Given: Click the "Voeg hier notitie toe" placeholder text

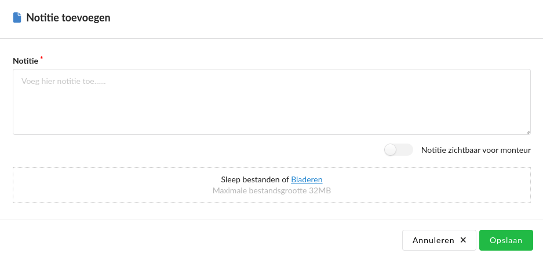Looking at the screenshot, I should click(x=64, y=82).
